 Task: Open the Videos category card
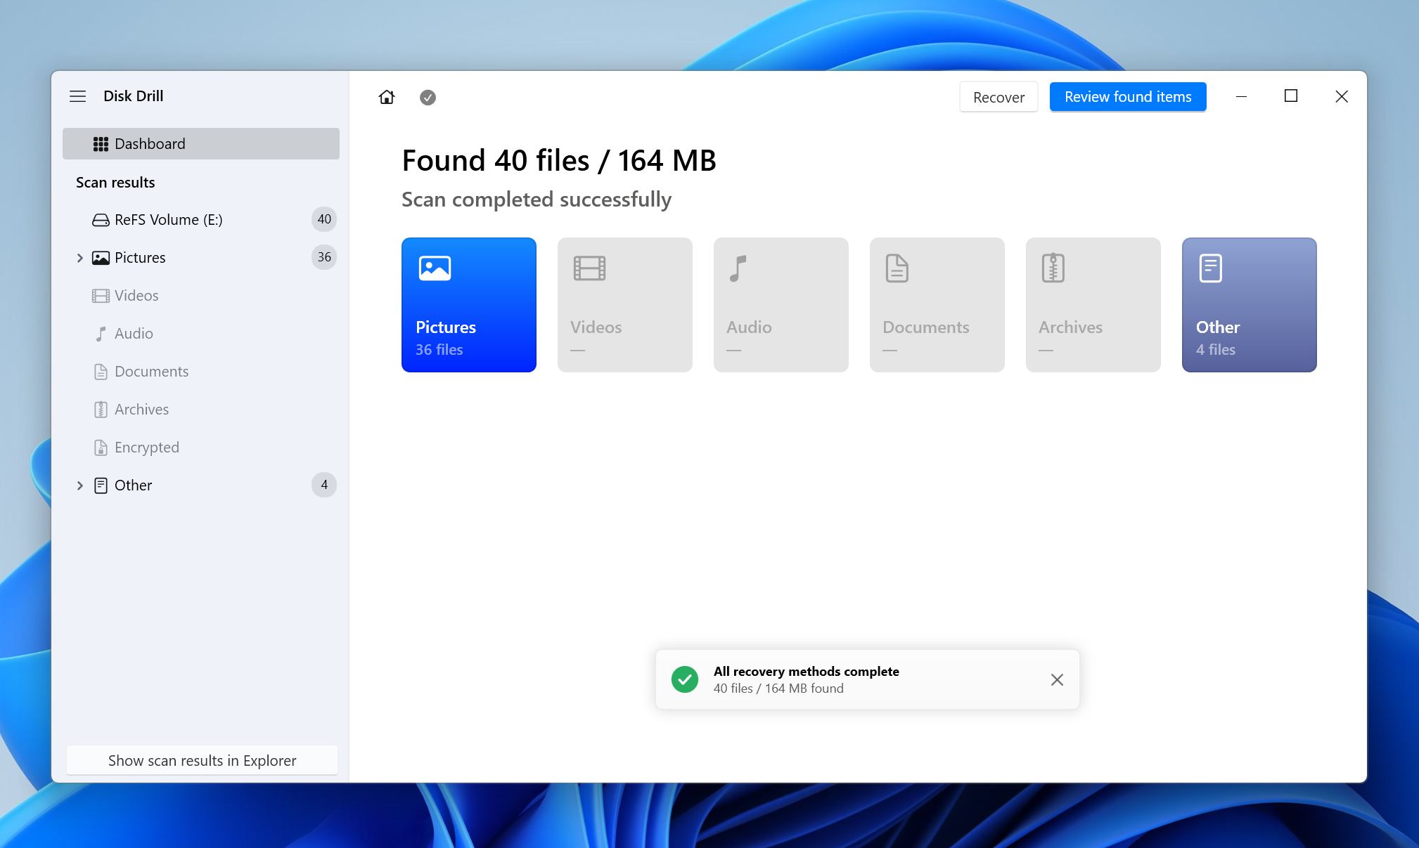tap(625, 305)
